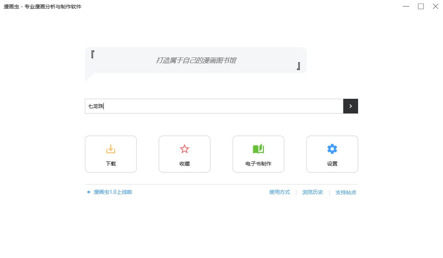Click the green open book icon
The height and width of the screenshot is (258, 443).
click(x=258, y=149)
